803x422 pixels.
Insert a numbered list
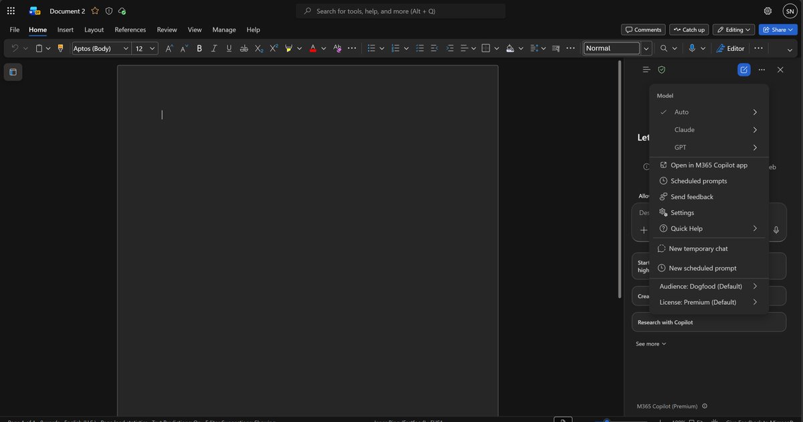(x=395, y=48)
